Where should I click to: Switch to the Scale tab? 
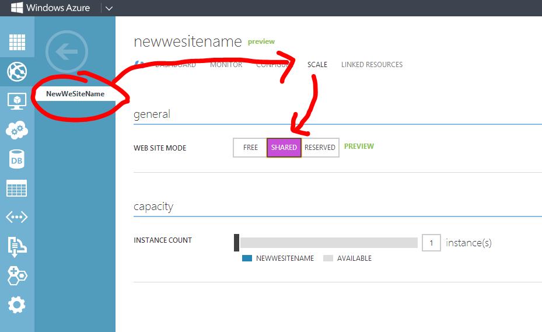[317, 65]
